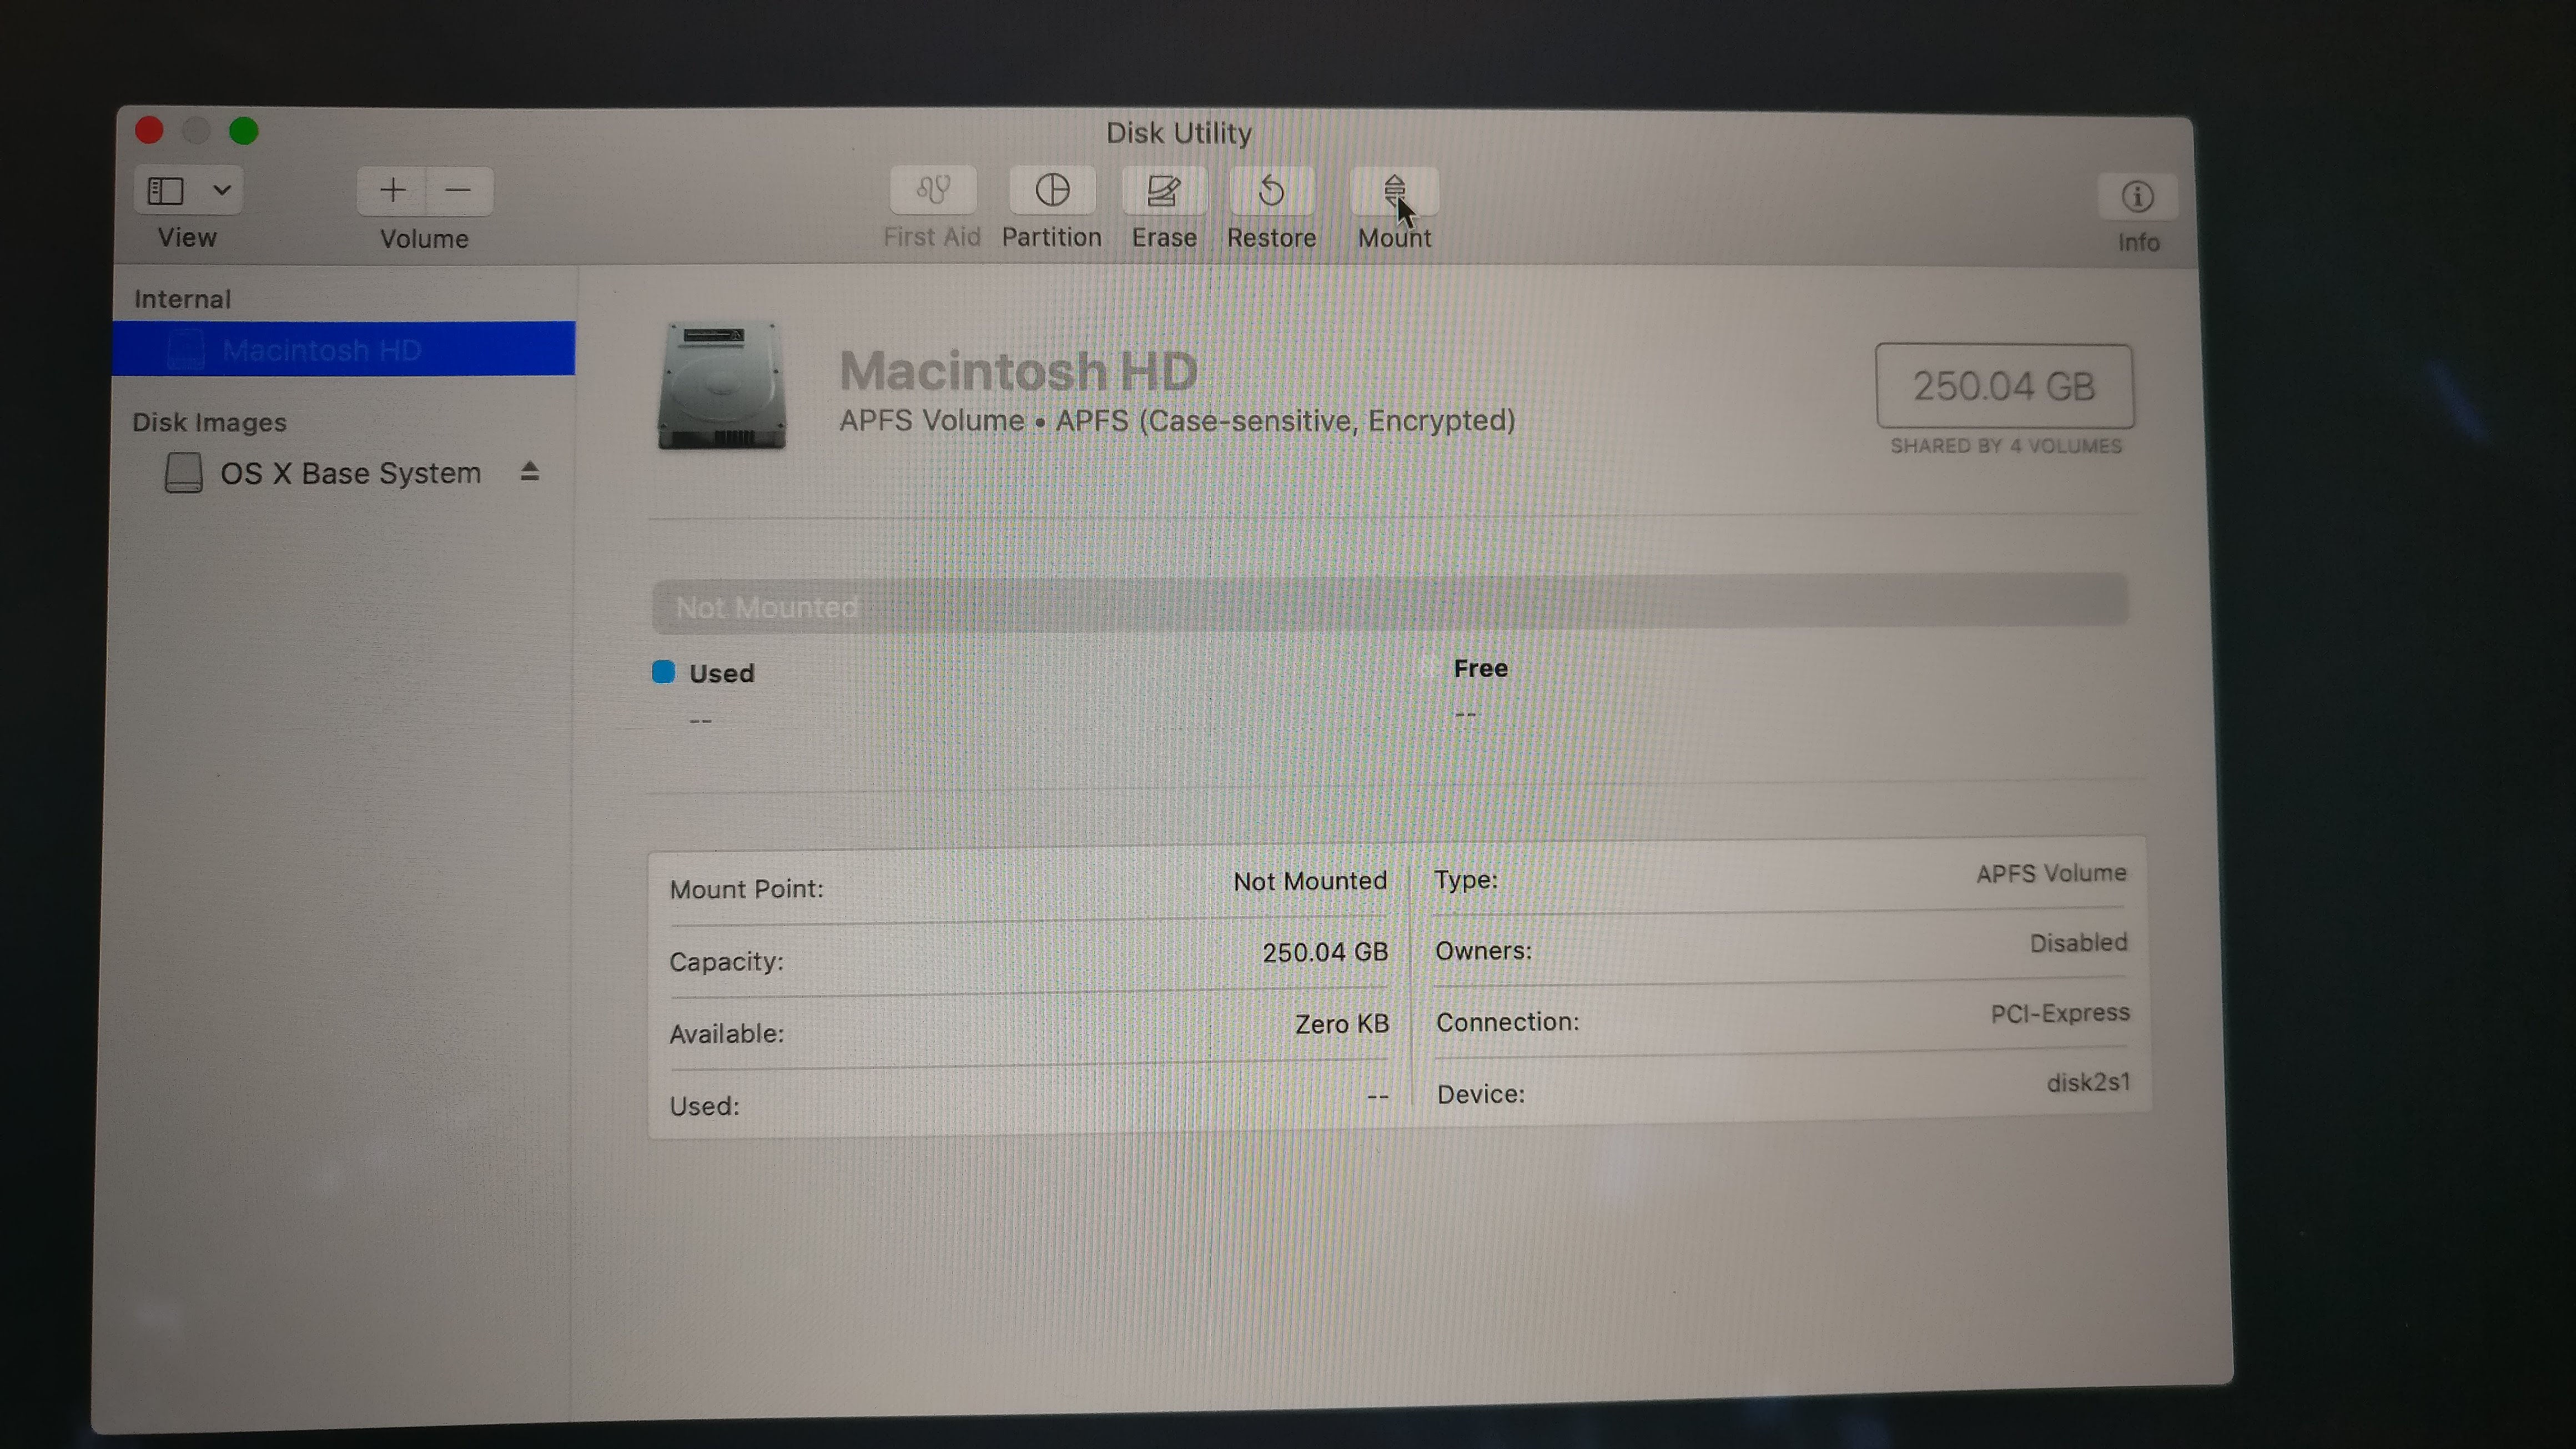Select the Restore icon
Screen dimensions: 2576x1449
tap(1271, 190)
